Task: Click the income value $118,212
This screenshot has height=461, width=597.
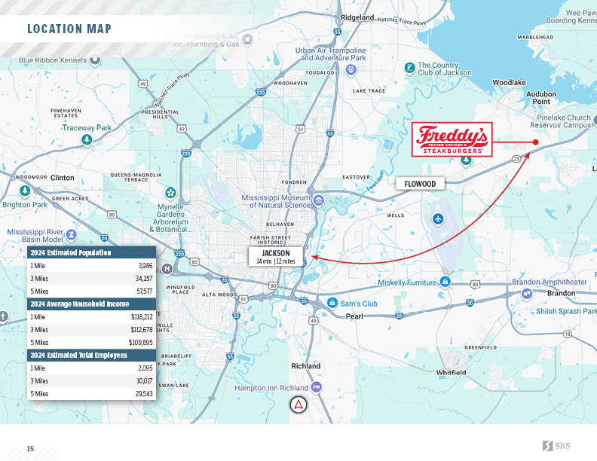Action: 142,317
